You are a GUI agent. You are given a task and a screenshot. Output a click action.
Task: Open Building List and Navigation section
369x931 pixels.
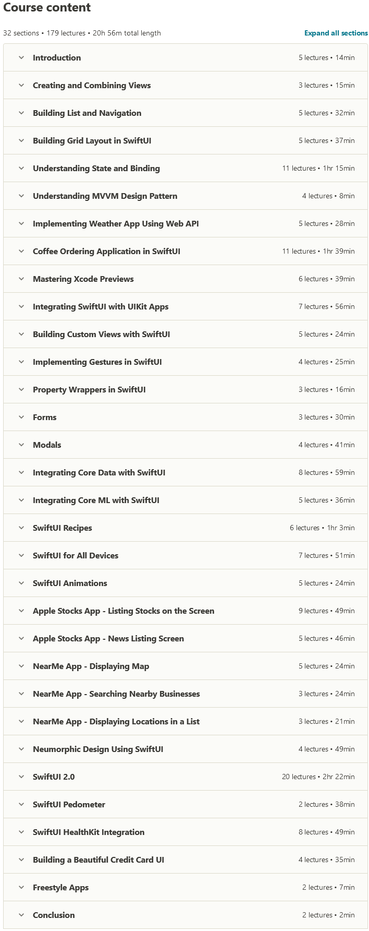click(x=87, y=113)
